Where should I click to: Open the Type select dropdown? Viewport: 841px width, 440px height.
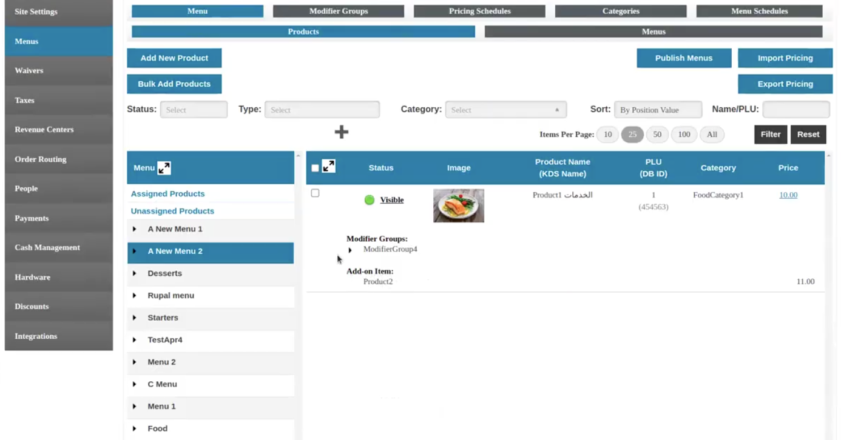[322, 110]
